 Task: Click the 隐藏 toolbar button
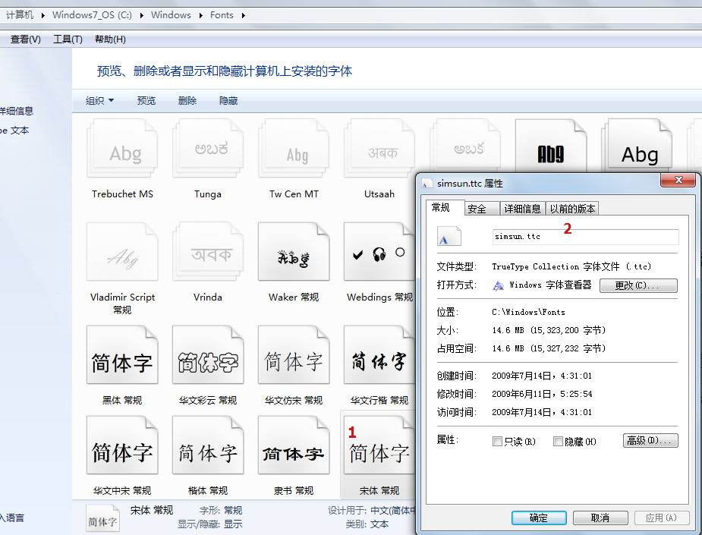pos(228,101)
